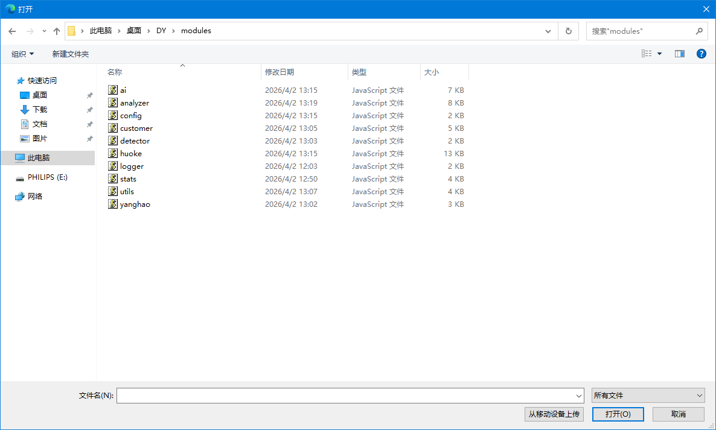Open the 组织 menu dropdown

click(22, 54)
